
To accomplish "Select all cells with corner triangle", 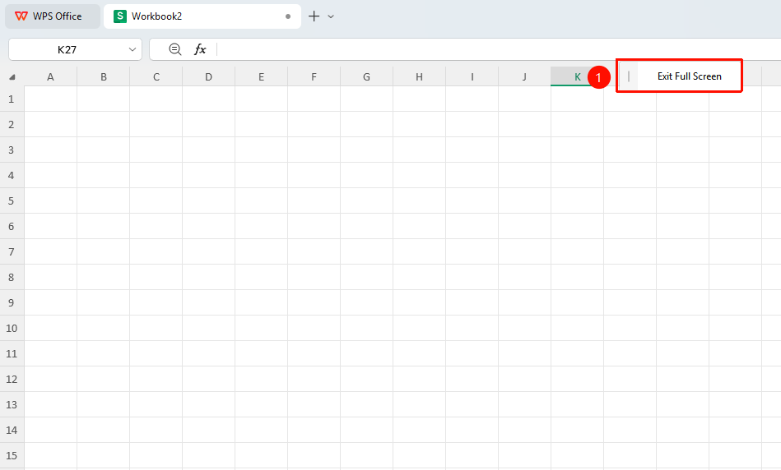I will click(x=12, y=76).
